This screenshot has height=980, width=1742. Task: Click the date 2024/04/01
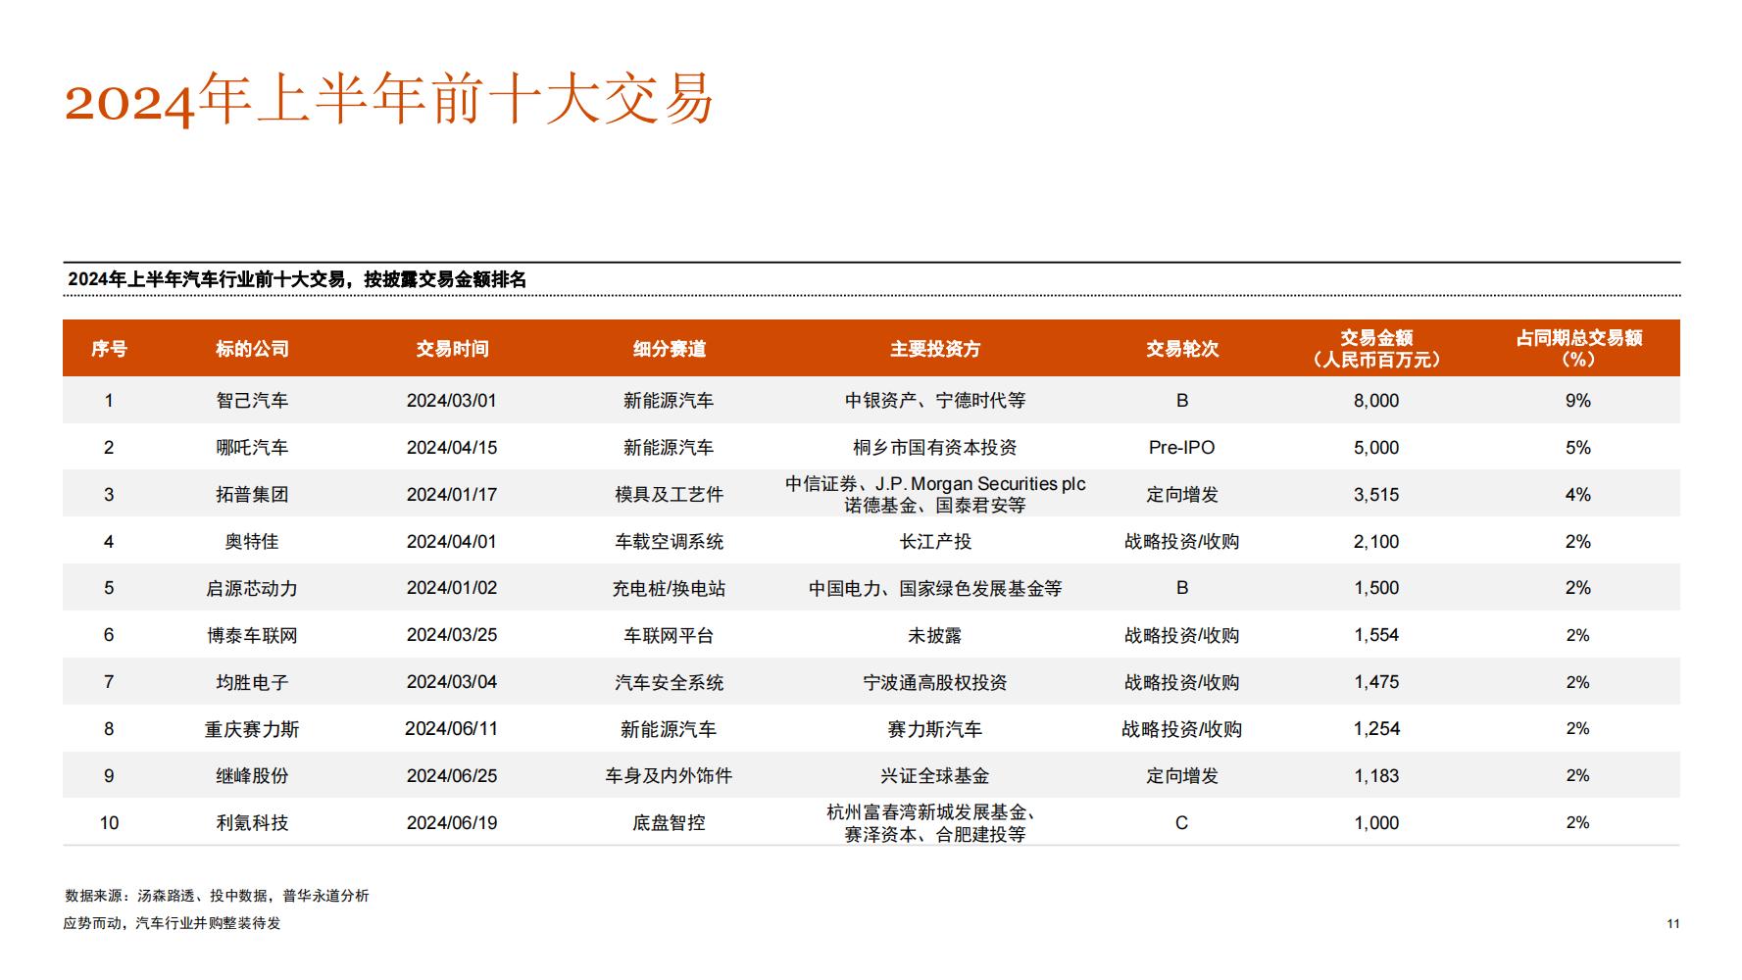coord(452,542)
